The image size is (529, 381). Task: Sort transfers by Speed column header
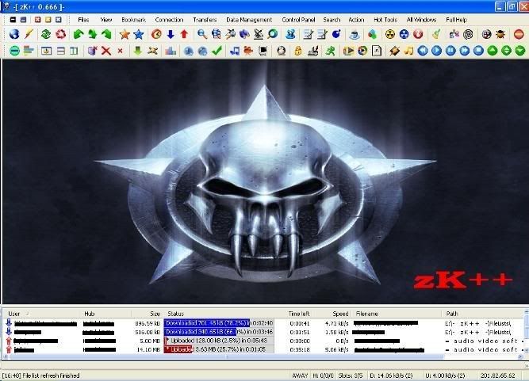pos(332,314)
